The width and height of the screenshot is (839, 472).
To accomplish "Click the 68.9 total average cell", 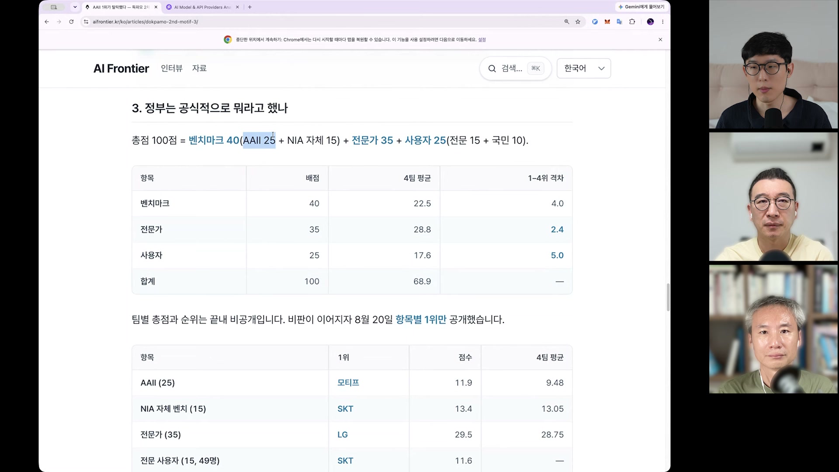I will (422, 281).
